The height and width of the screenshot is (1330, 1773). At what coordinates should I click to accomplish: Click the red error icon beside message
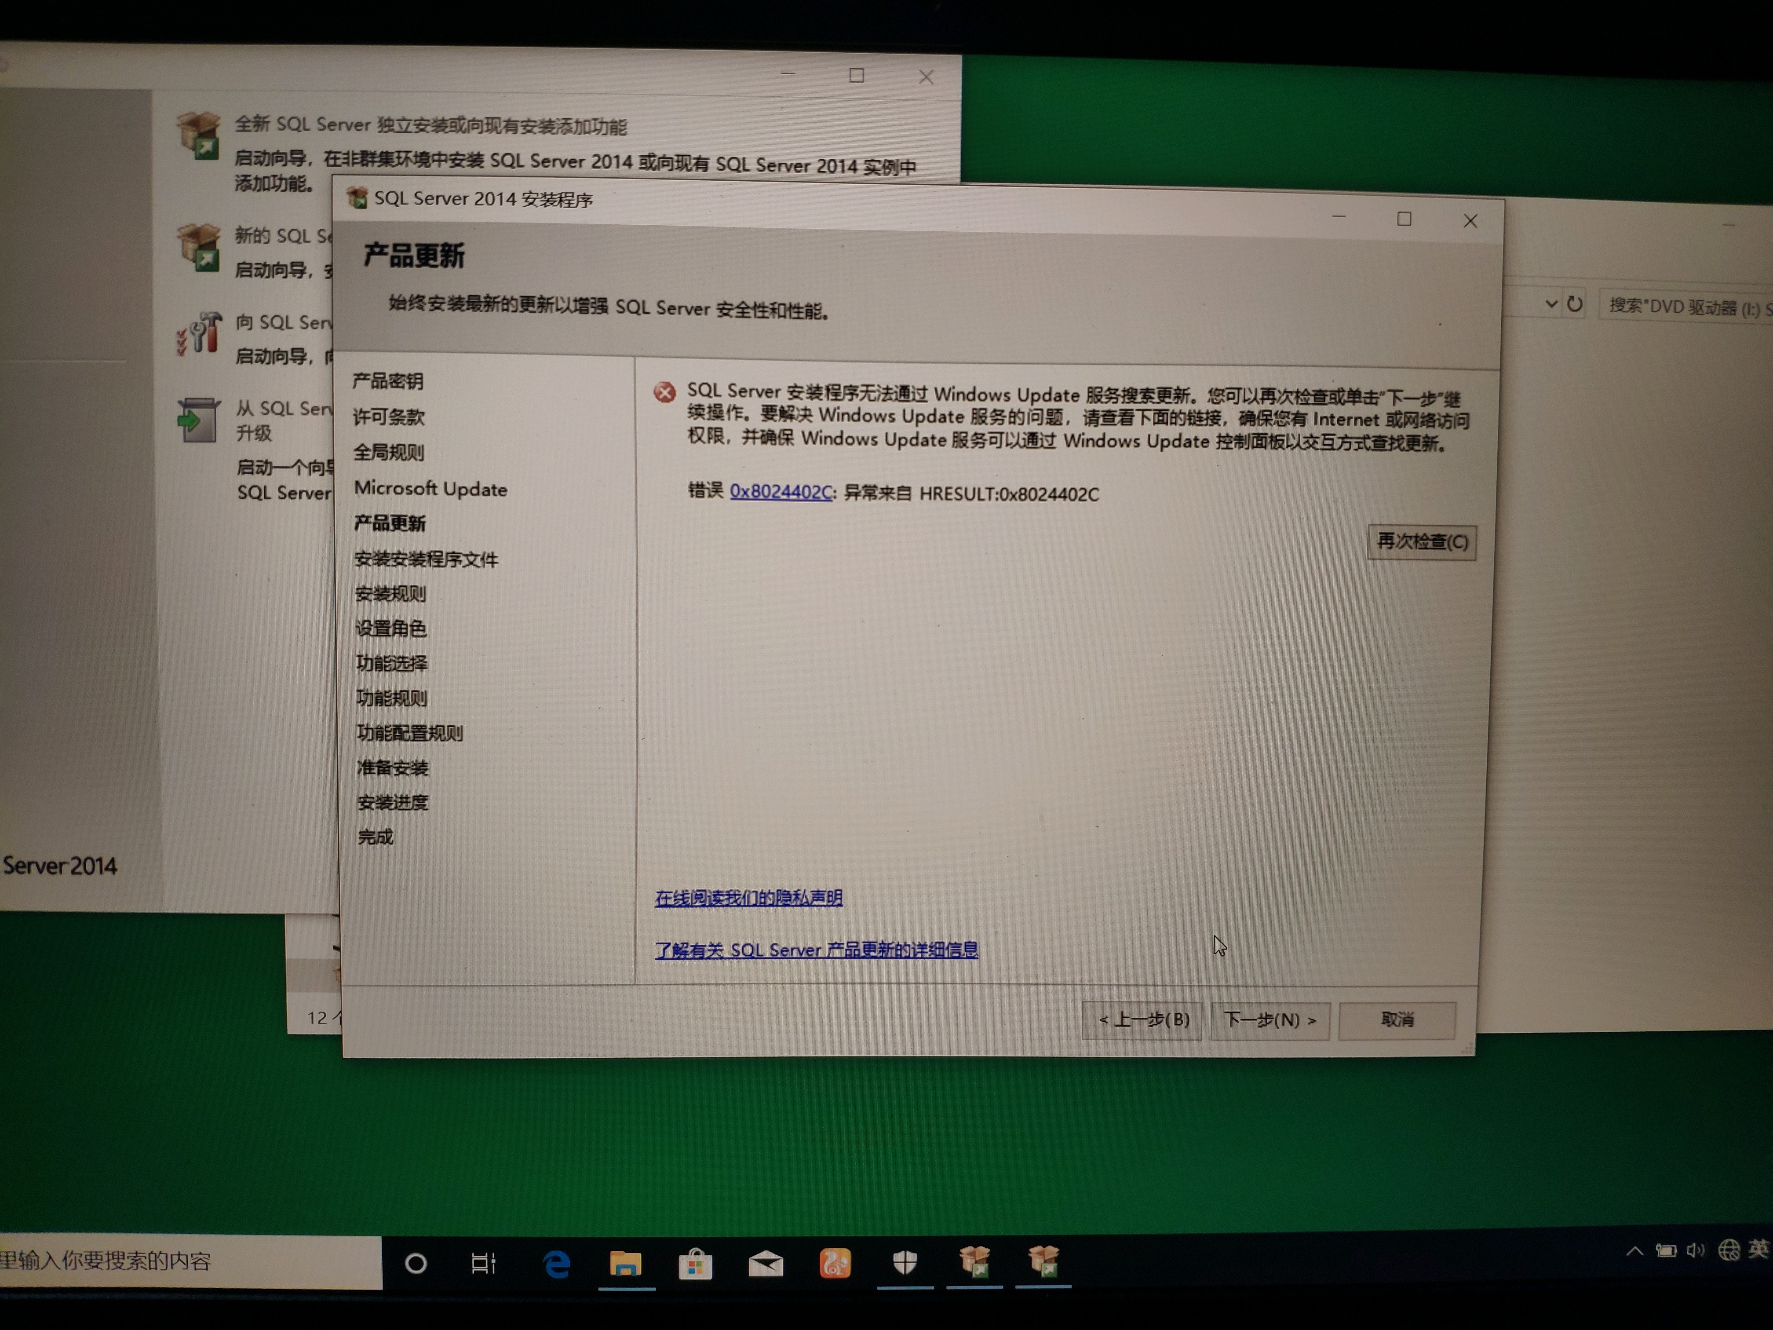(664, 392)
